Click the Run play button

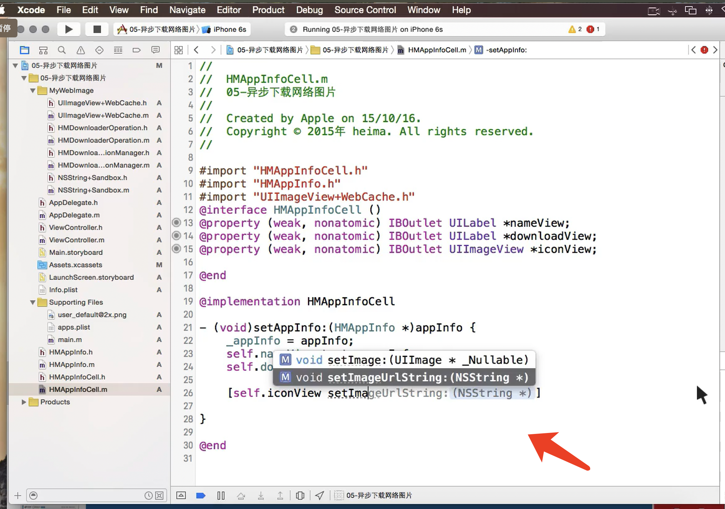[x=69, y=29]
